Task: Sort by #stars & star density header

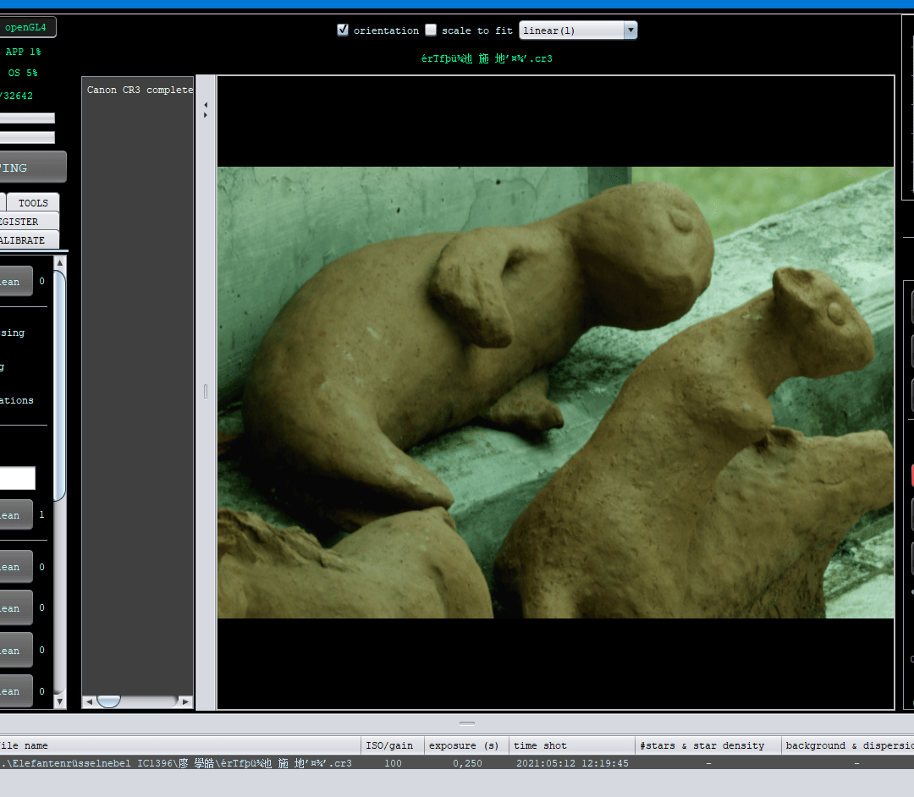Action: tap(708, 745)
